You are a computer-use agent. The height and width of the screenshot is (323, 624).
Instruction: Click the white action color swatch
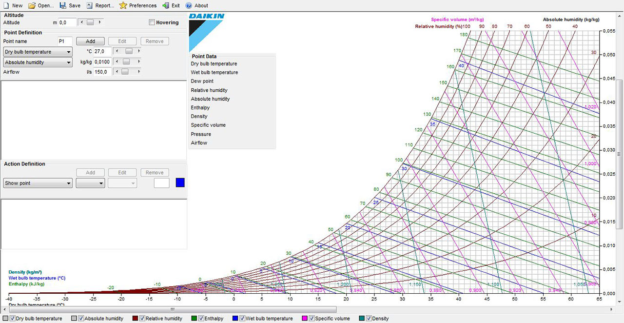point(161,183)
